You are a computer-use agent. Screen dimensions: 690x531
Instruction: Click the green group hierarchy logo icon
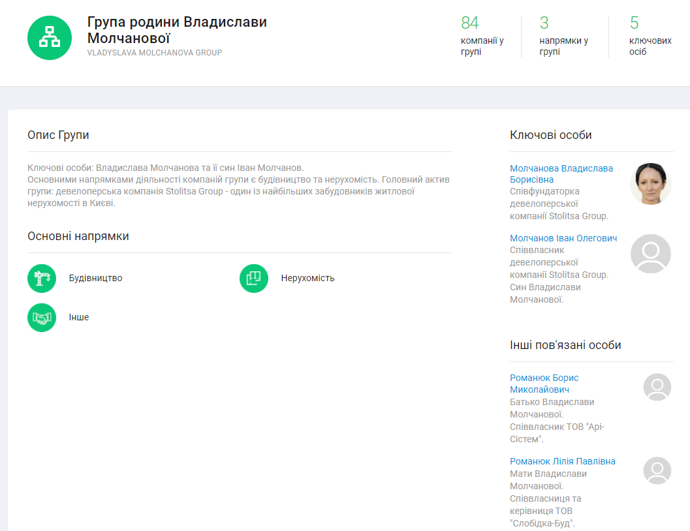[x=50, y=38]
